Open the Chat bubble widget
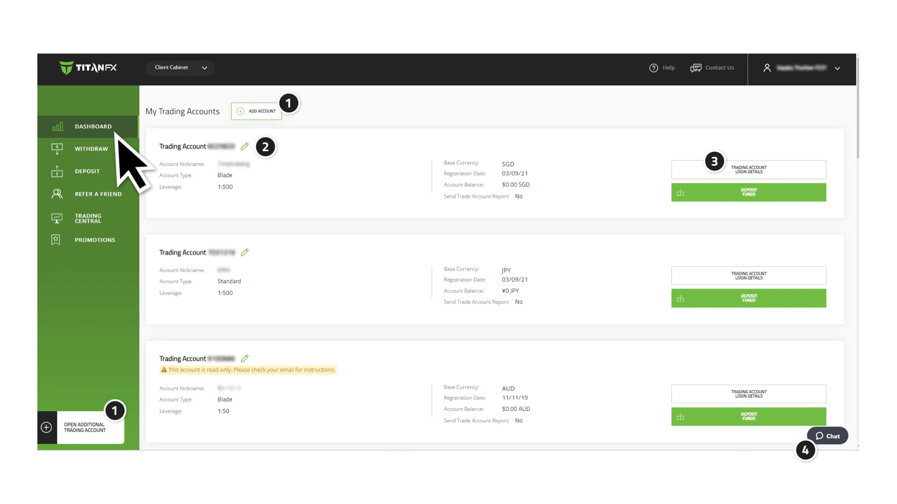 click(827, 436)
